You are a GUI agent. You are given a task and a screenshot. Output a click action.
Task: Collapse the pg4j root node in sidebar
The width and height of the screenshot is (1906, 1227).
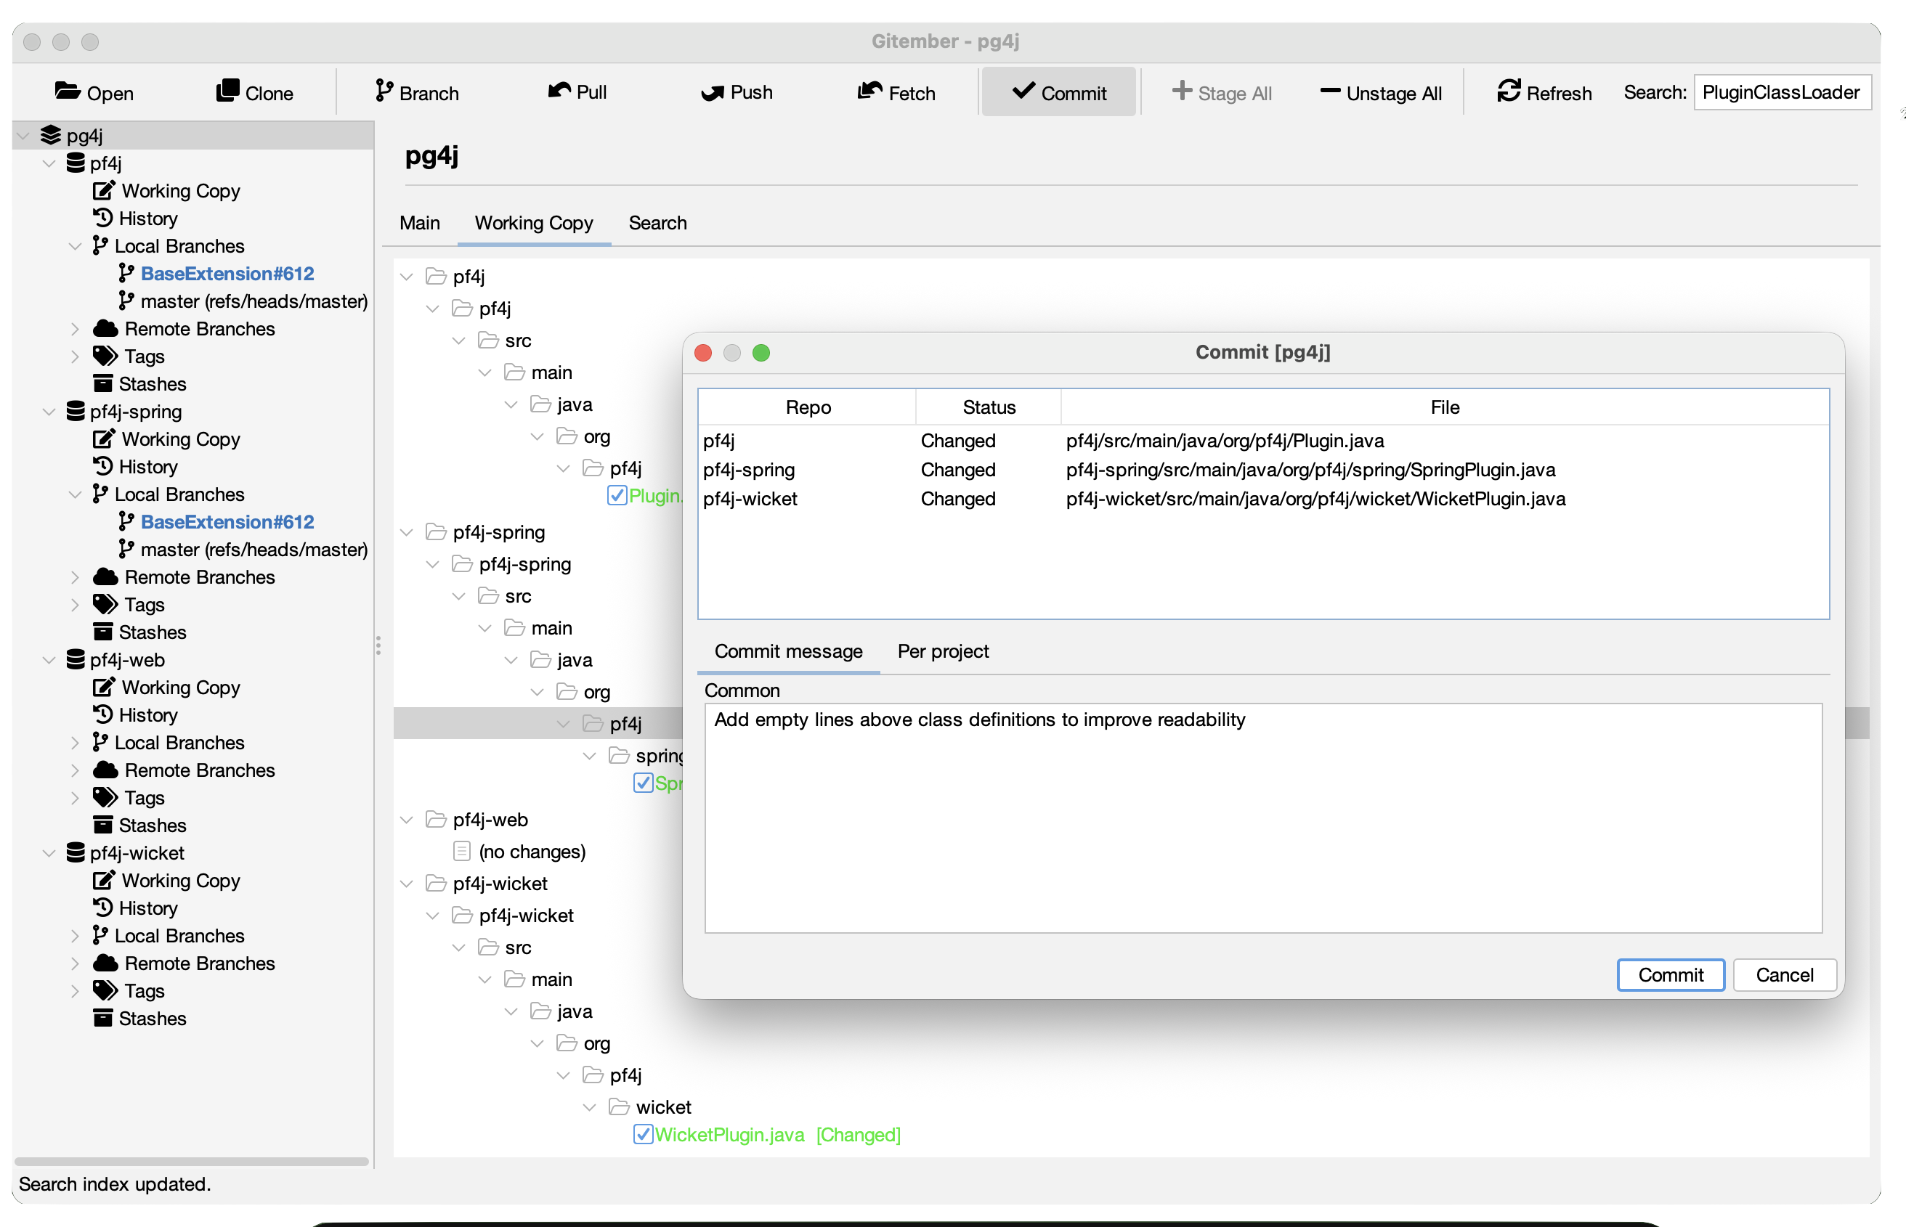pyautogui.click(x=24, y=136)
